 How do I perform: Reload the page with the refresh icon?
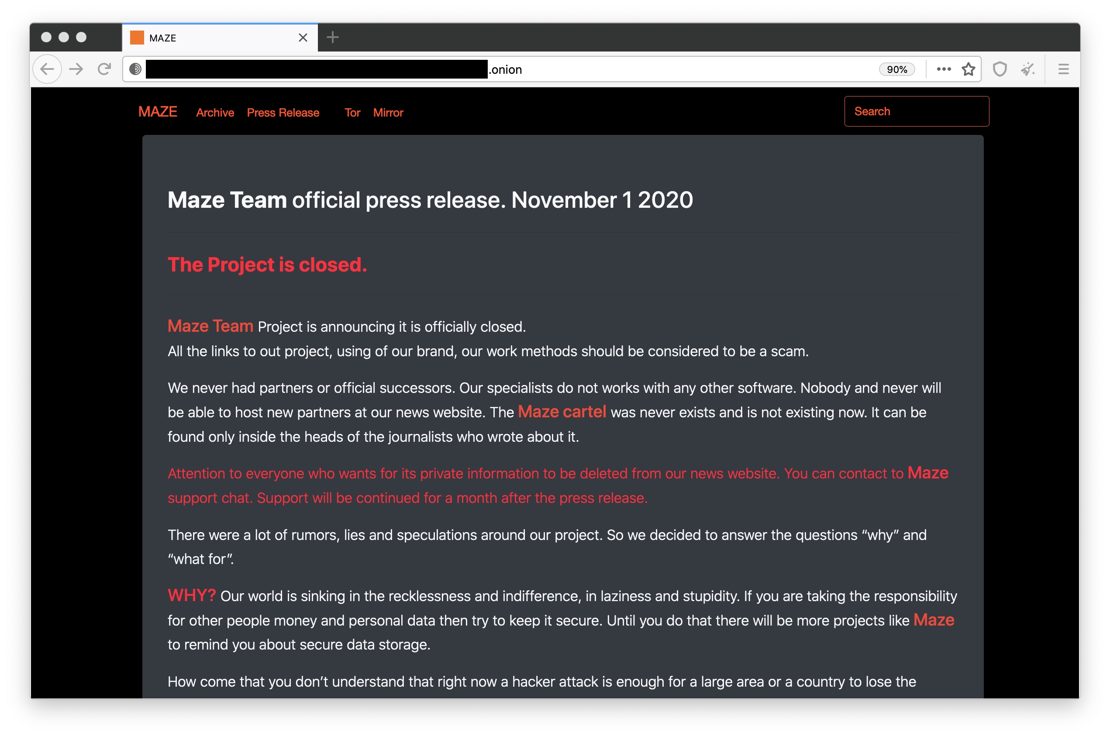(x=104, y=69)
